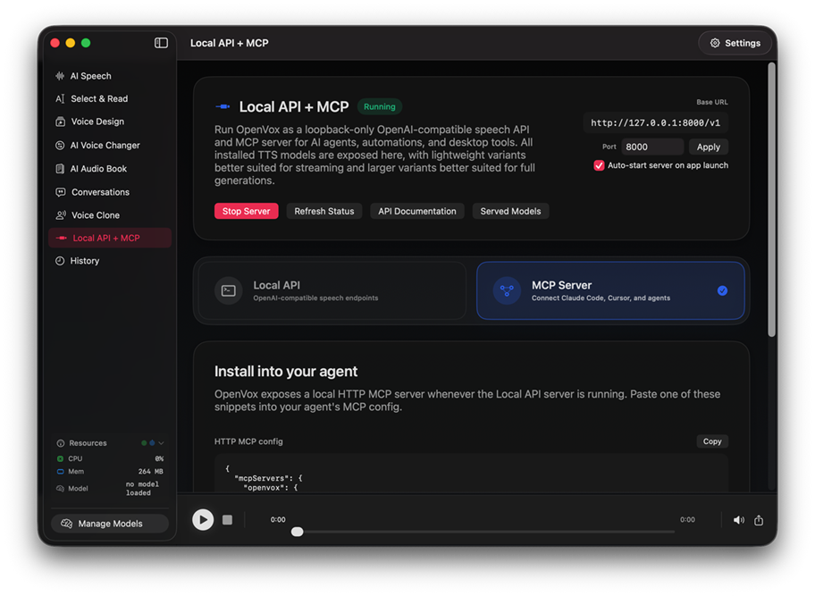Click the blue plug icon beside heading

point(223,106)
